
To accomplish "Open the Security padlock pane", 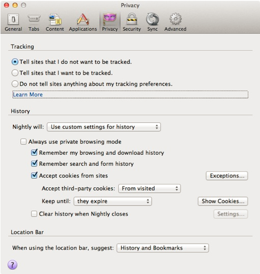I will 132,22.
